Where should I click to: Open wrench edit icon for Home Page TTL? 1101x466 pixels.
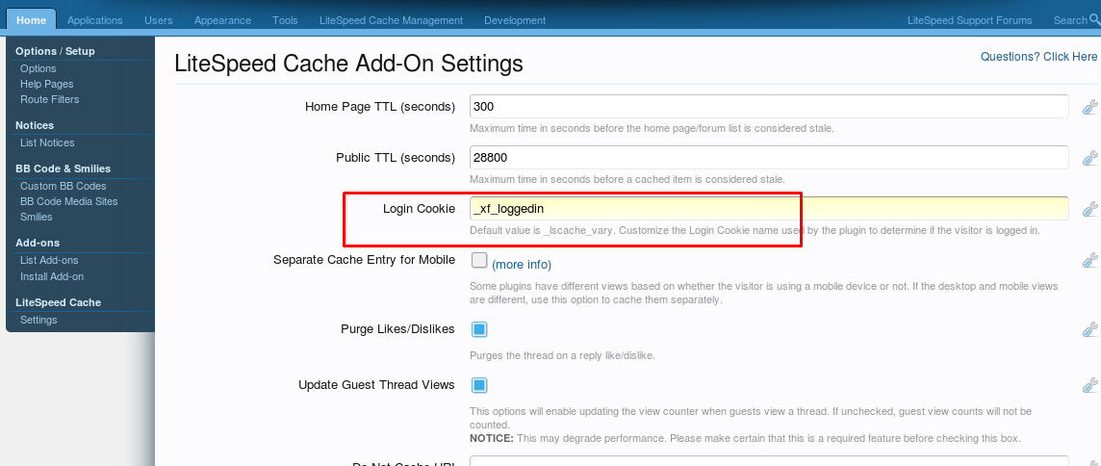point(1089,108)
